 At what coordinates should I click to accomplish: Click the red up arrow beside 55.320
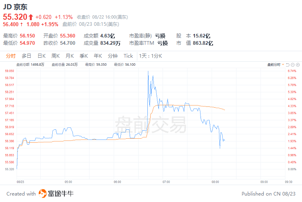pyautogui.click(x=31, y=17)
